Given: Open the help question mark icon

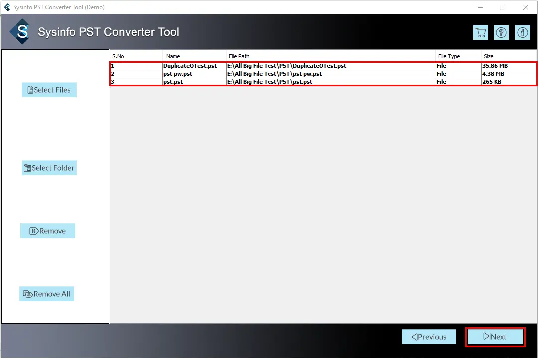Looking at the screenshot, I should coord(501,33).
